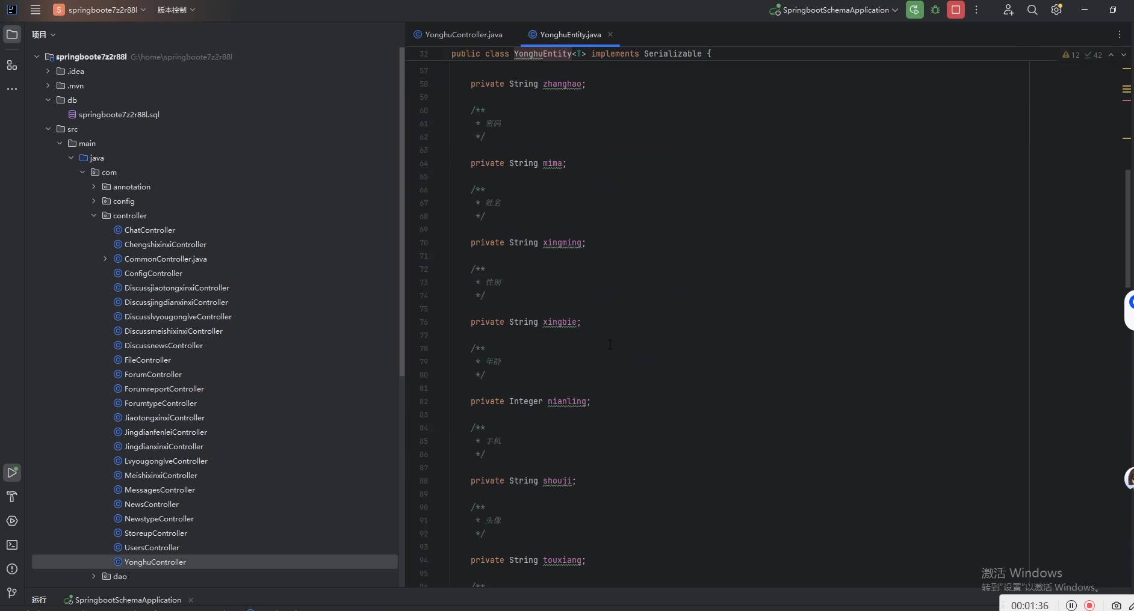The width and height of the screenshot is (1134, 611).
Task: Open the Git version control tool window
Action: click(12, 593)
